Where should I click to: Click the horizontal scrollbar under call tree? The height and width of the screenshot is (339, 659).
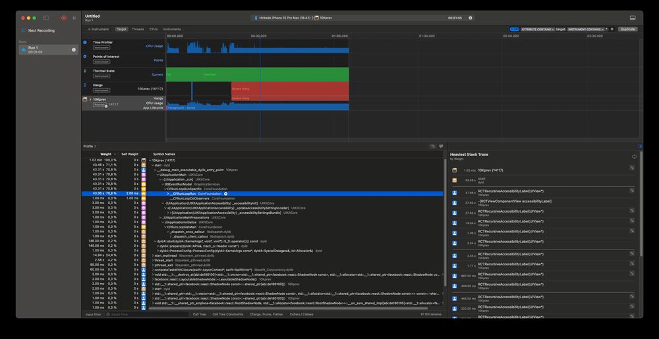click(x=288, y=308)
